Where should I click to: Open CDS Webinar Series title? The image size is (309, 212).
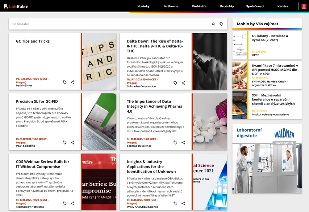point(43,164)
